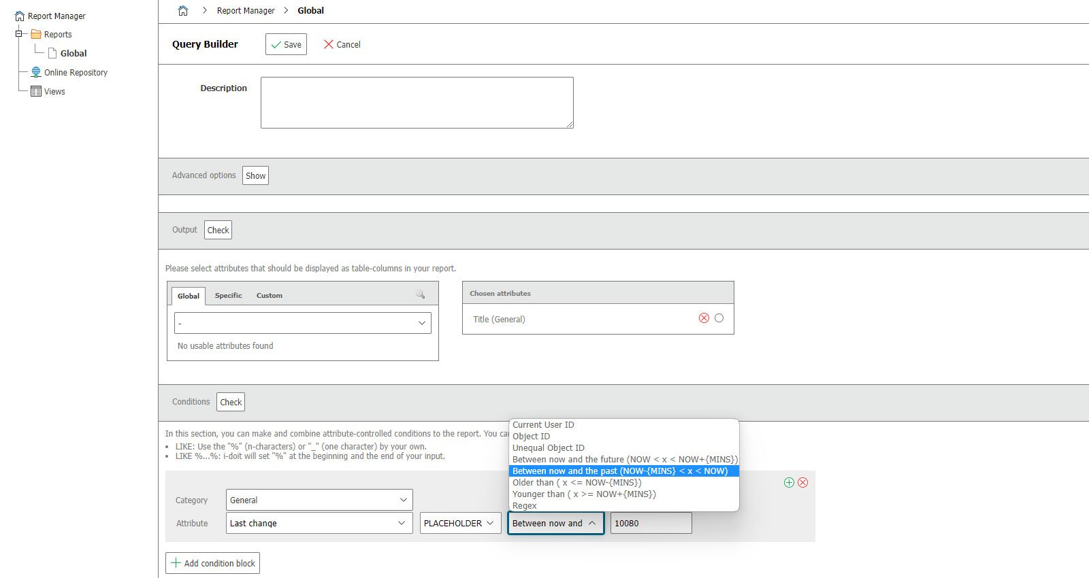Select the radio button beside Title (General)
Screen dimensions: 1089x578
pyautogui.click(x=719, y=318)
